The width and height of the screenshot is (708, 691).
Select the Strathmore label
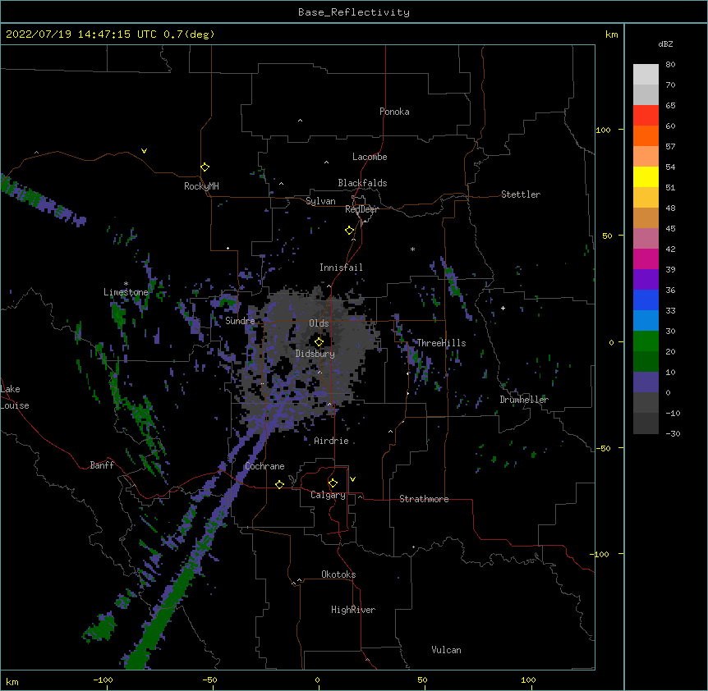(x=424, y=499)
